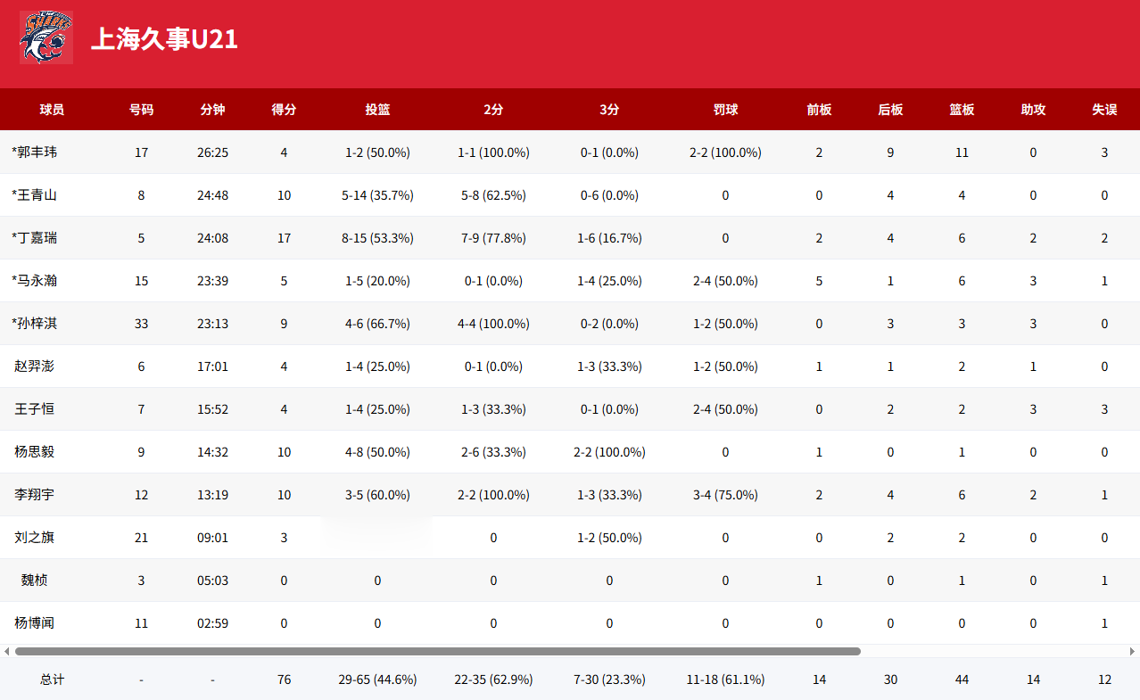The height and width of the screenshot is (700, 1140).
Task: Select player name 杨博闻
Action: click(x=34, y=623)
